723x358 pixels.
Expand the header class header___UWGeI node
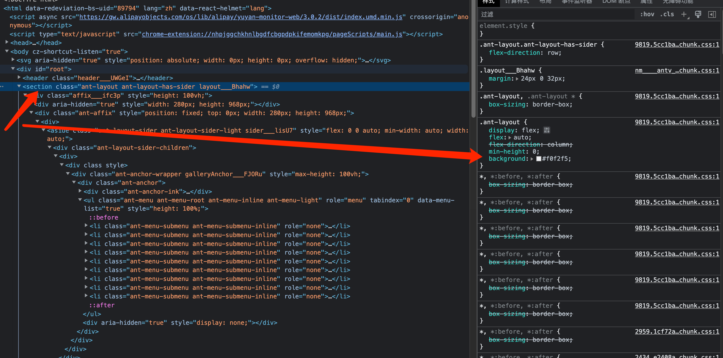coord(19,77)
